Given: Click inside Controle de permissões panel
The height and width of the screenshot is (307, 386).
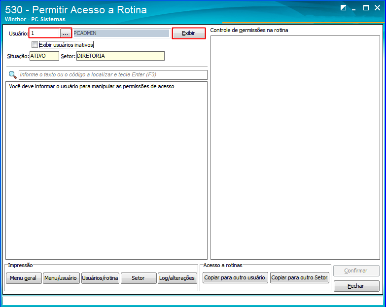Looking at the screenshot, I should [295, 148].
